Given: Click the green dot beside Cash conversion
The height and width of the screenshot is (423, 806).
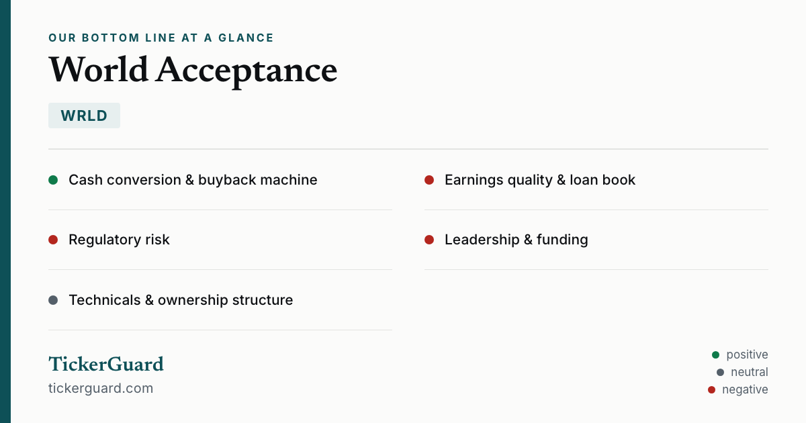Looking at the screenshot, I should [53, 180].
